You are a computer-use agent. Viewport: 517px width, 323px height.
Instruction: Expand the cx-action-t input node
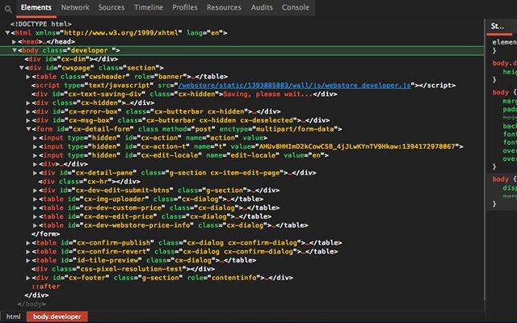36,146
